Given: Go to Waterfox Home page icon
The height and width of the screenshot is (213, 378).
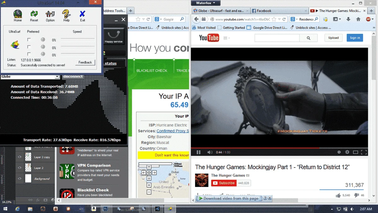Looking at the screenshot, I should click(358, 19).
